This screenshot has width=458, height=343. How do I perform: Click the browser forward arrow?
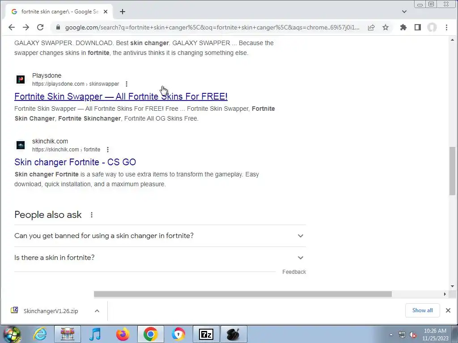pos(26,27)
